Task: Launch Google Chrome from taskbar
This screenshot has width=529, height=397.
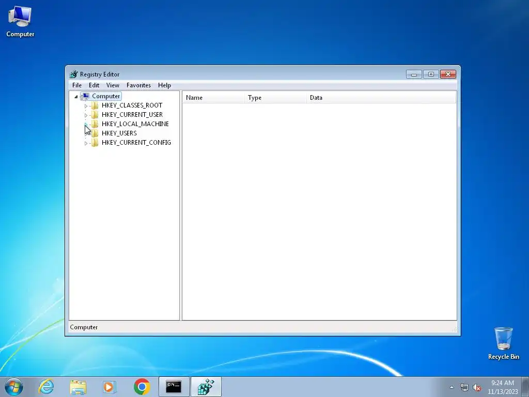Action: 142,387
